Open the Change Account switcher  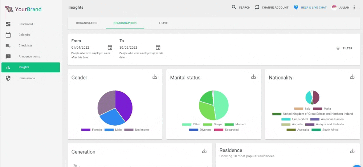272,7
